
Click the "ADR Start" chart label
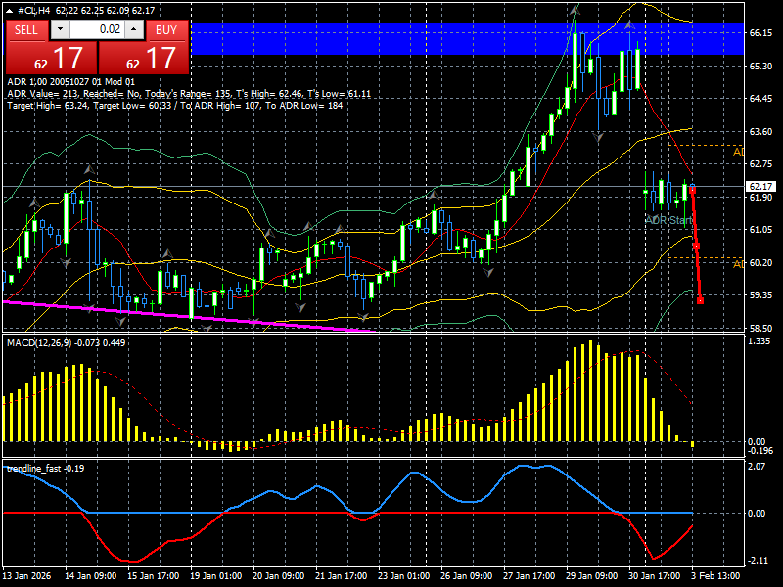click(668, 220)
